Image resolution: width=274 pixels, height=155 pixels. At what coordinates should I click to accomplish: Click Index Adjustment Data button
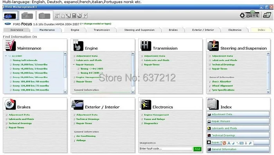pos(238,114)
